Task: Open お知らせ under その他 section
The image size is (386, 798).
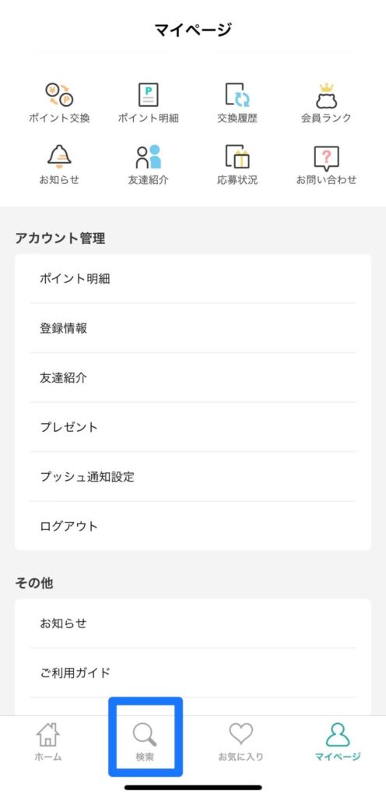Action: (193, 623)
